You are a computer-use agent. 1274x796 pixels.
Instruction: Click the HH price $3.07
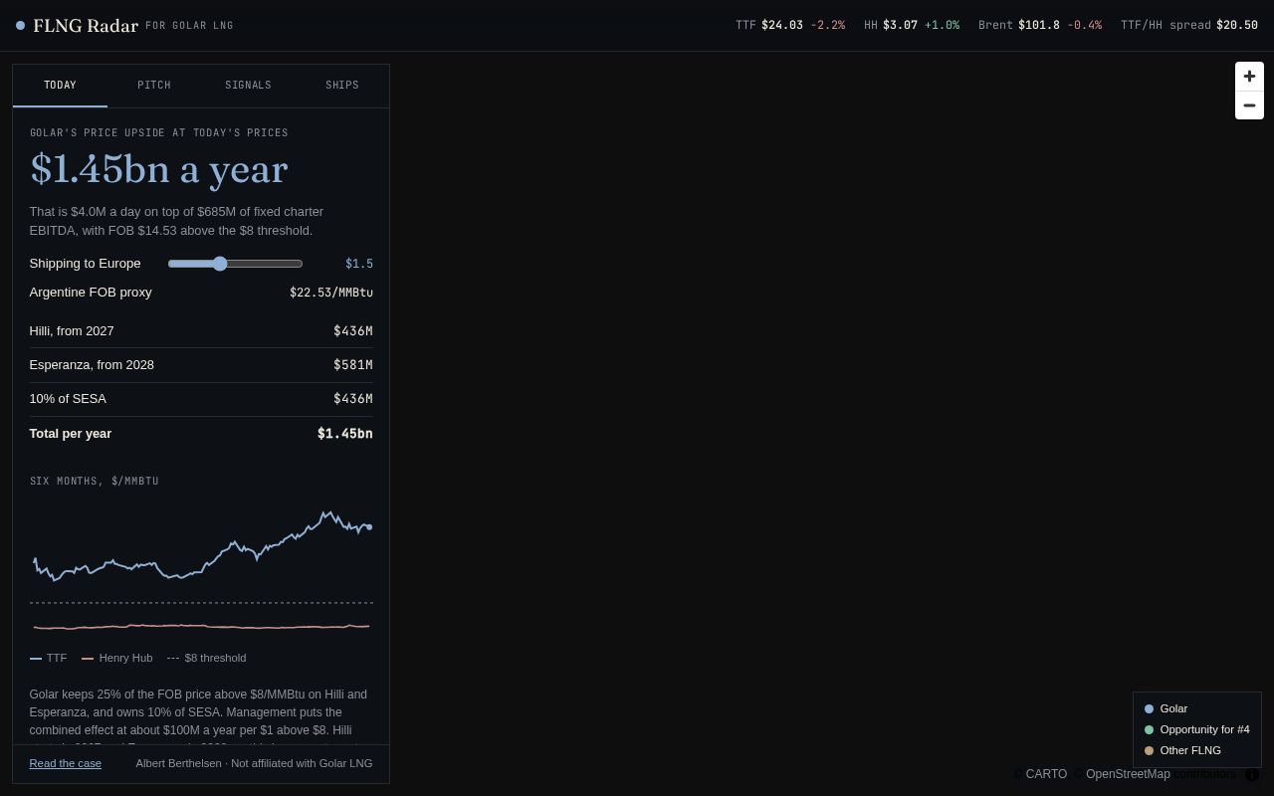pyautogui.click(x=900, y=25)
